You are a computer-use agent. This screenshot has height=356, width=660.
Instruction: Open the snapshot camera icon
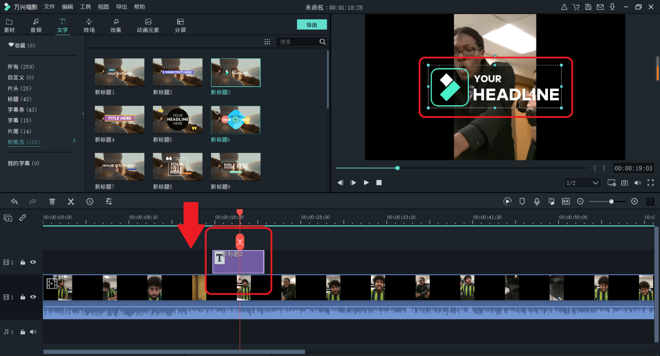click(x=624, y=183)
